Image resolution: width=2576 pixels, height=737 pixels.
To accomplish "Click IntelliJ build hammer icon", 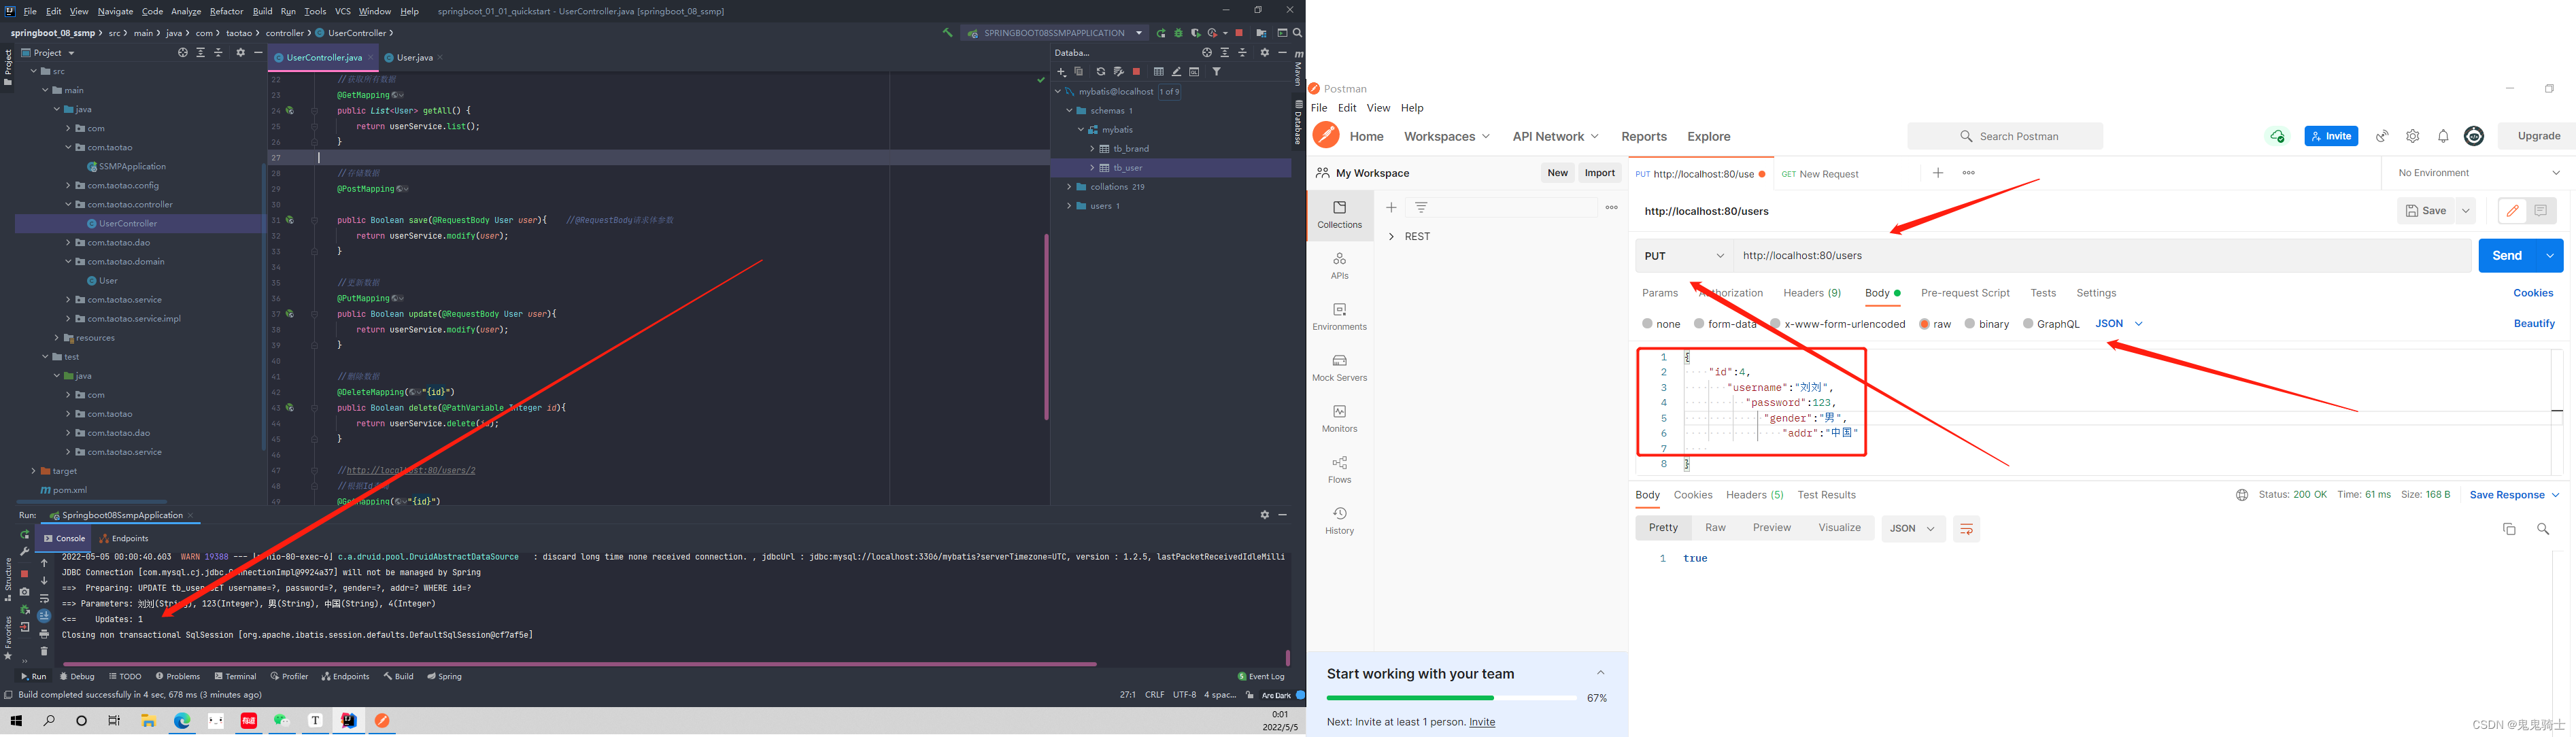I will (x=947, y=33).
